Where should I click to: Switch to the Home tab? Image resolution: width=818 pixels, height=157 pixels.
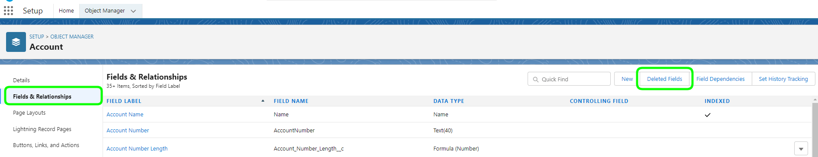coord(66,11)
